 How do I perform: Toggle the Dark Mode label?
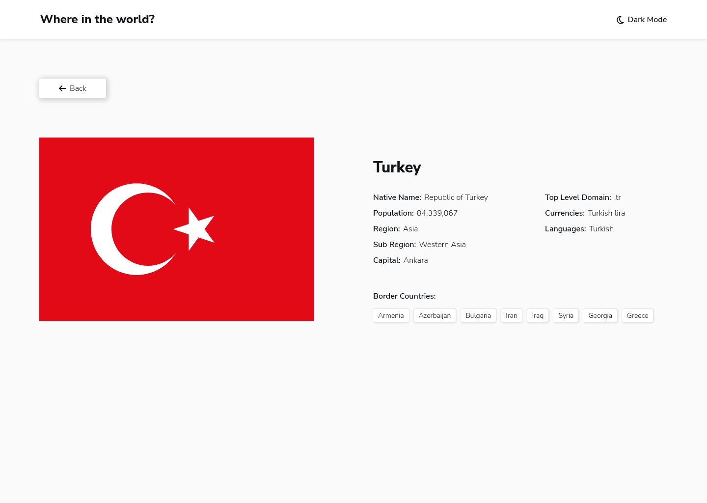pos(647,20)
